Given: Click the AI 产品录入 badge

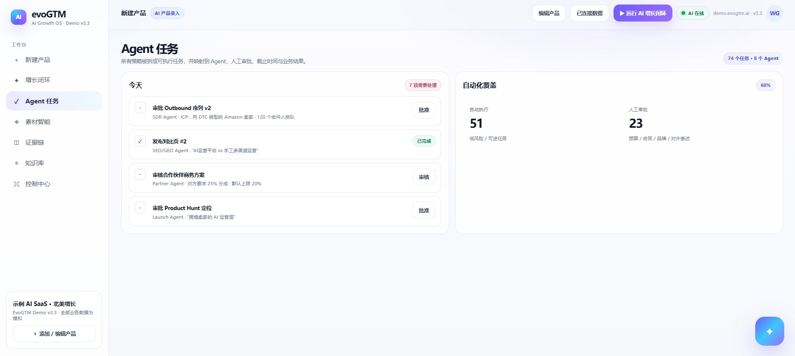Looking at the screenshot, I should (167, 13).
